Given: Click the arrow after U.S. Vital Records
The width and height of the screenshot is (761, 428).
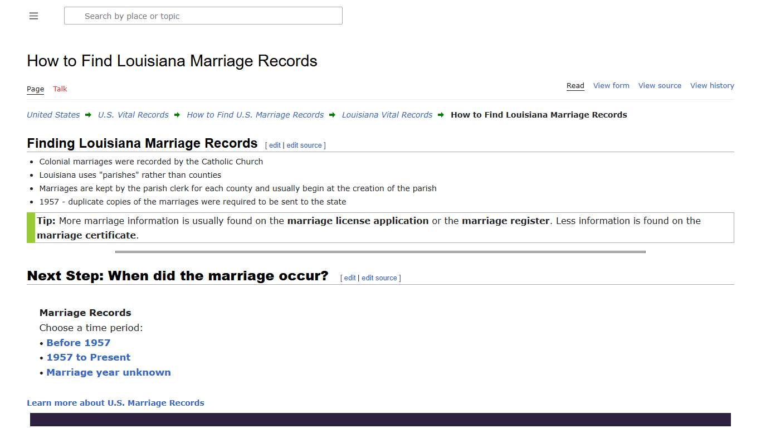Looking at the screenshot, I should (177, 115).
